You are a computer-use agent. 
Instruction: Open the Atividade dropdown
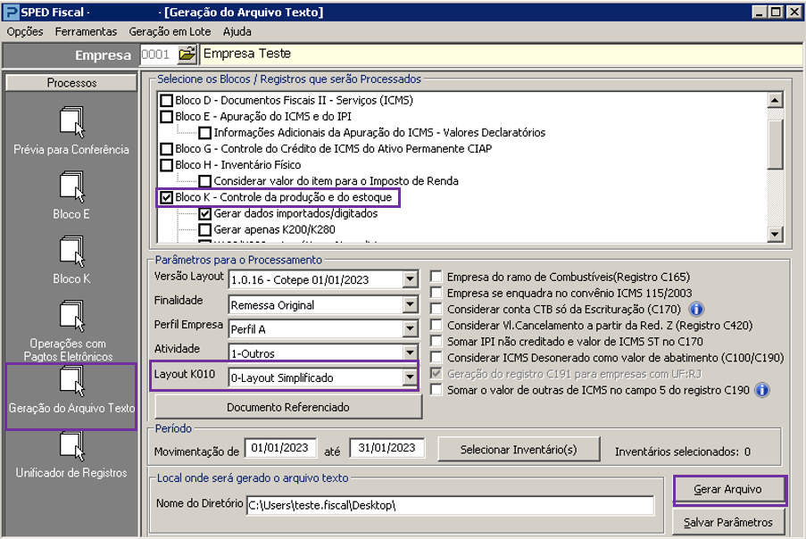[x=410, y=352]
